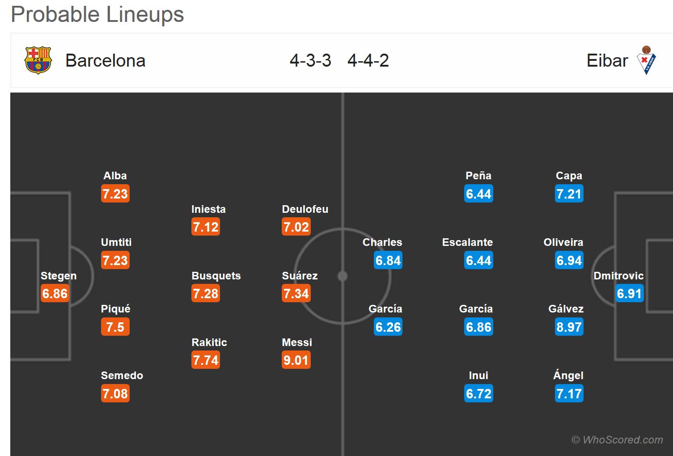Click Dmitrovic's 6.91 rating badge
This screenshot has width=673, height=456.
(629, 294)
